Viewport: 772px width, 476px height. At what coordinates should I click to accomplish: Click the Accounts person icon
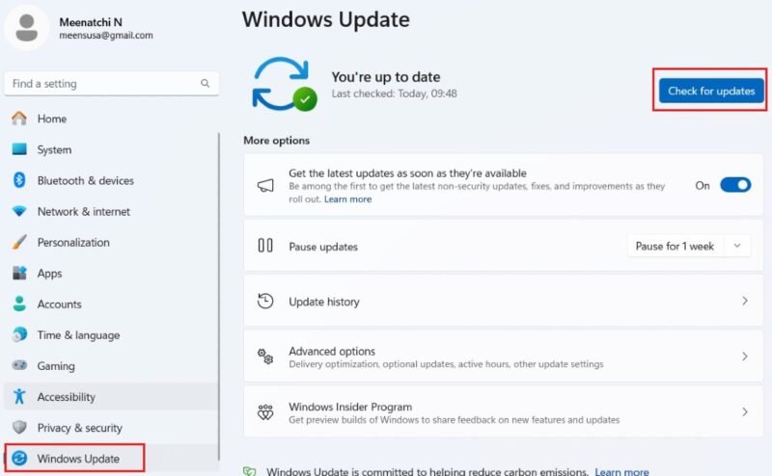tap(19, 304)
